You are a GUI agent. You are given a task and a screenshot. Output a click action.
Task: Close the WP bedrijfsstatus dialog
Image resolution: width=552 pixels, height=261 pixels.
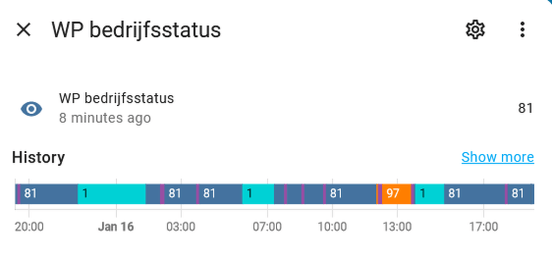(23, 30)
